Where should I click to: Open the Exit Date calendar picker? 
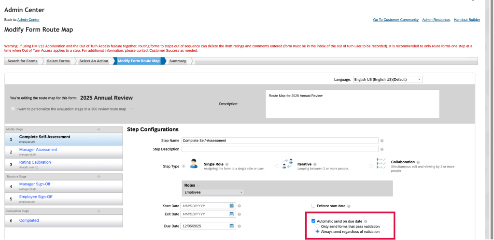[x=232, y=214]
